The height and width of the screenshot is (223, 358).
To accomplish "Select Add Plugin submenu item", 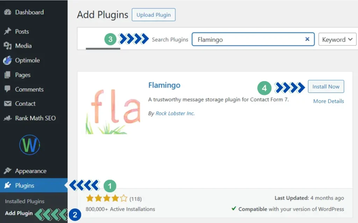I will [19, 213].
